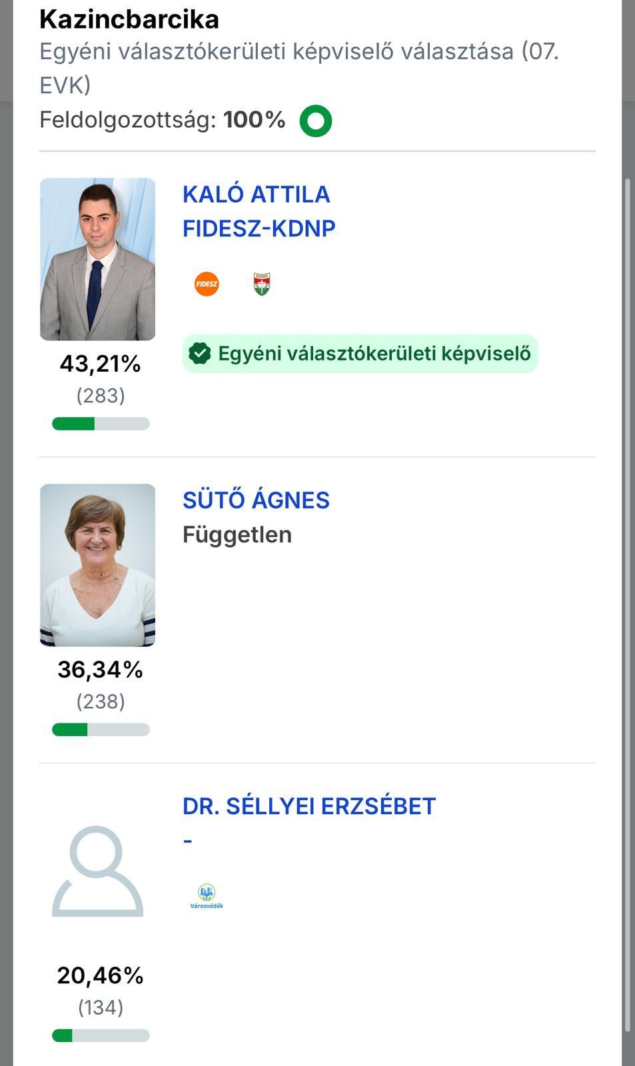Screen dimensions: 635x1066
Task: Click the Kazincbarcika page heading
Action: [x=129, y=19]
